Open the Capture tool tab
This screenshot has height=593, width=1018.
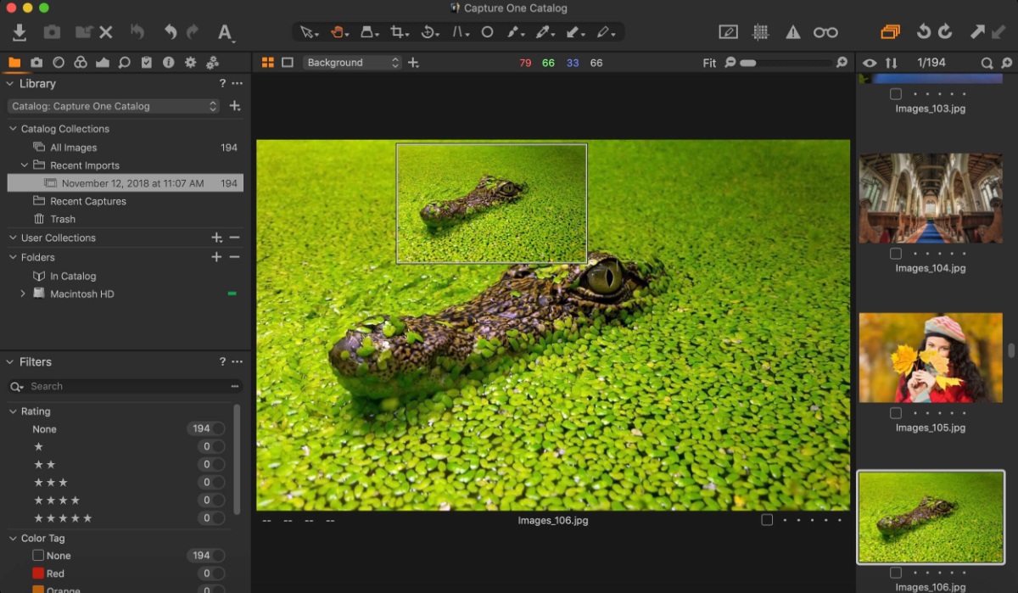[36, 63]
